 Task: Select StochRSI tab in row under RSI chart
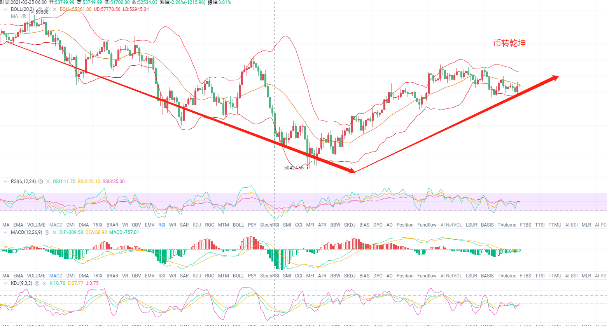click(x=270, y=225)
